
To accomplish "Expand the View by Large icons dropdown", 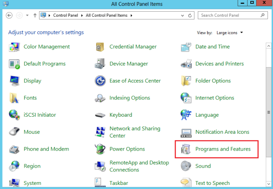I will (230, 33).
